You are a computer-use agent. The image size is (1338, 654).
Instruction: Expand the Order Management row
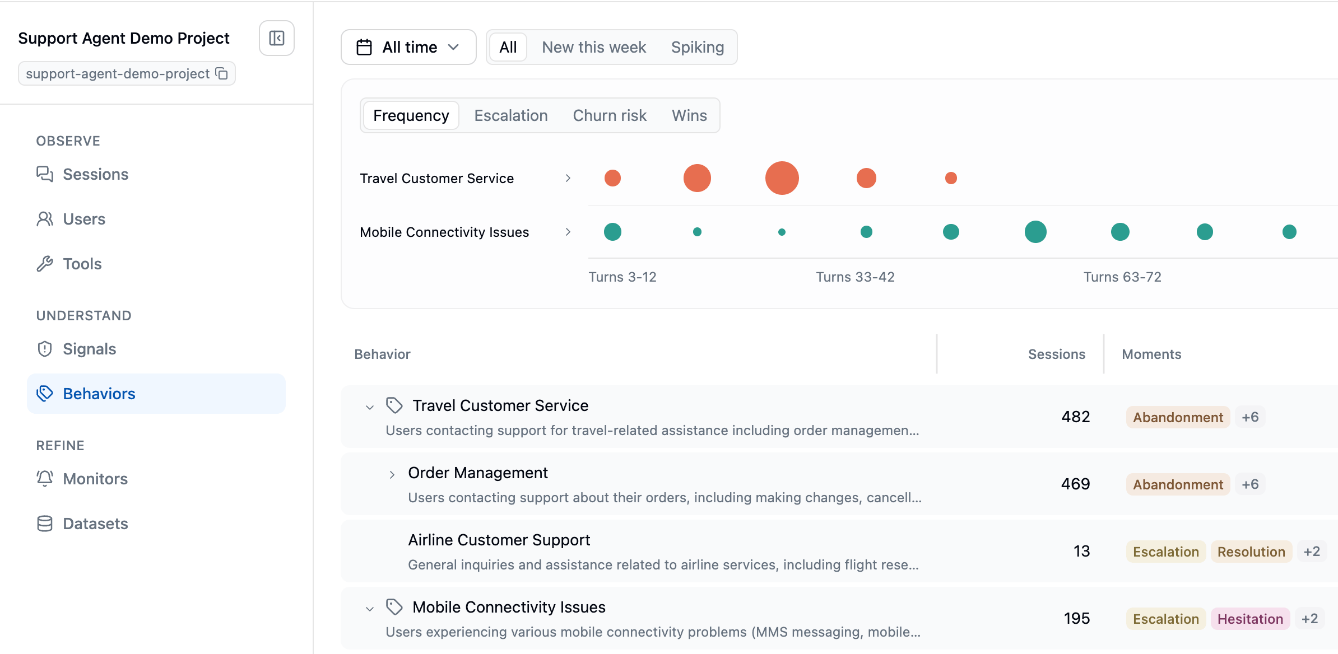[392, 474]
